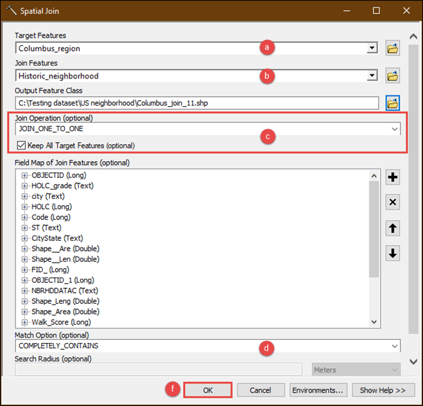This screenshot has width=423, height=406.
Task: Select the Code (Long) field label
Action: 51,217
